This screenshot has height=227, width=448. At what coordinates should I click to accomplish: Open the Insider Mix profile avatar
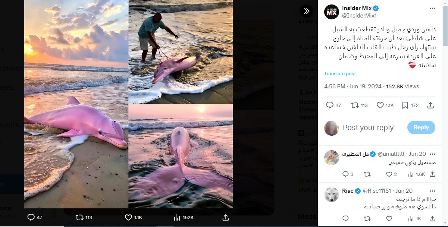coord(331,12)
